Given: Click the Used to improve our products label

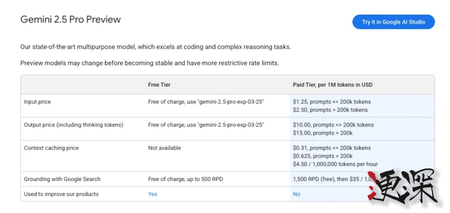Looking at the screenshot, I should [x=61, y=194].
